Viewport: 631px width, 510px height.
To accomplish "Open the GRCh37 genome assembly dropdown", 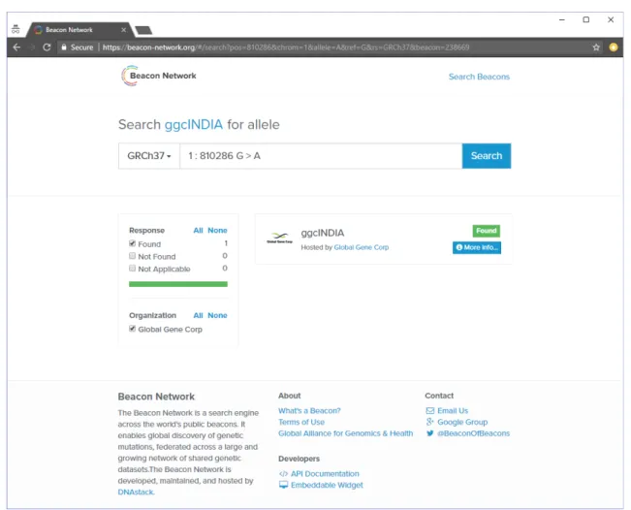I will pyautogui.click(x=149, y=156).
